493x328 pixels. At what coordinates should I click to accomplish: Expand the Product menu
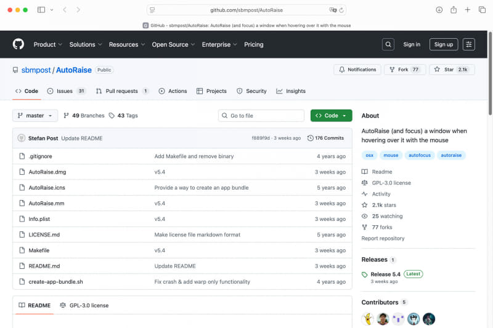(48, 44)
